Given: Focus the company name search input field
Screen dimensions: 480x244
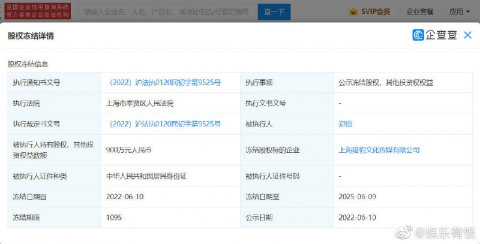Looking at the screenshot, I should pos(168,11).
